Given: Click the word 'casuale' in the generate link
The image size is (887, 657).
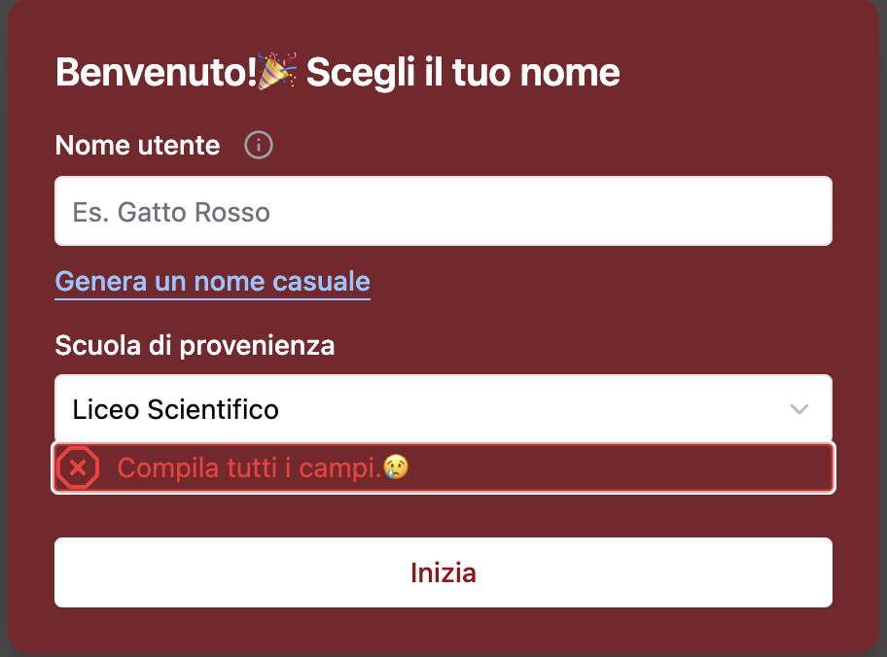Looking at the screenshot, I should tap(321, 281).
